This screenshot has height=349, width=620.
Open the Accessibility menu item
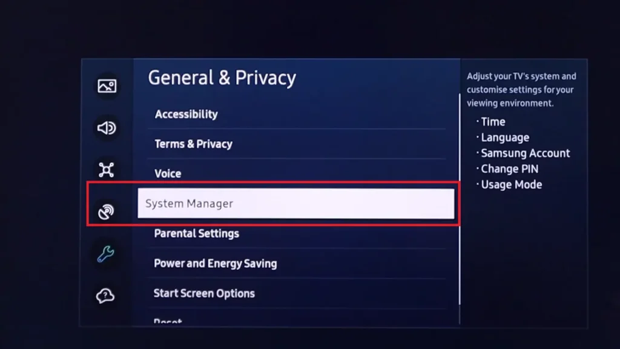click(x=297, y=115)
